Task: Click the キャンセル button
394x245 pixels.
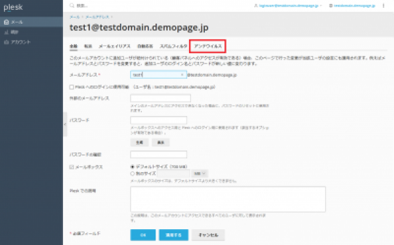Action: tap(208, 235)
